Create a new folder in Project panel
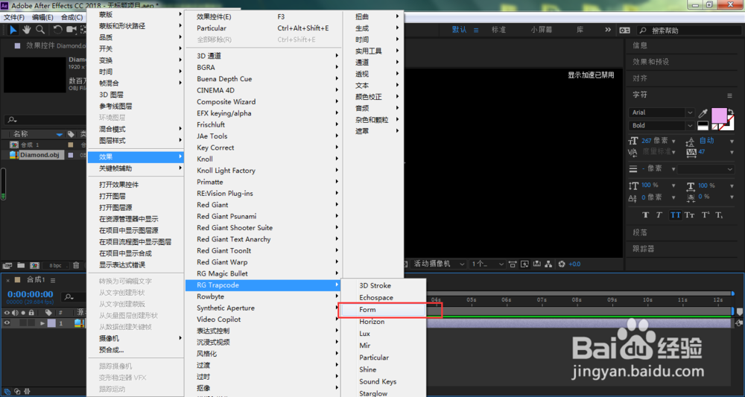This screenshot has width=745, height=397. (21, 265)
